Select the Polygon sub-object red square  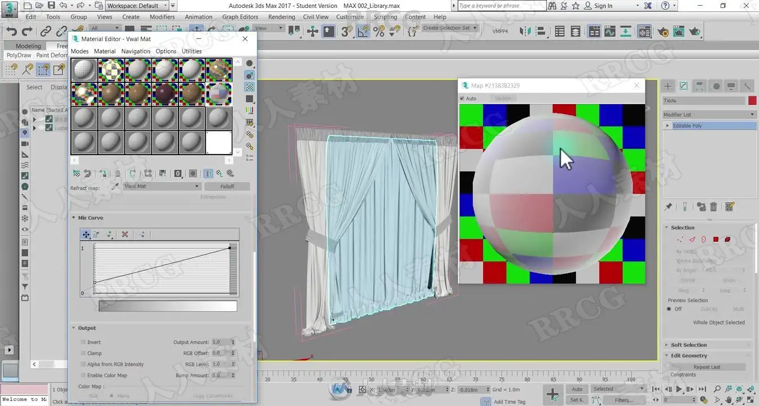click(x=716, y=240)
